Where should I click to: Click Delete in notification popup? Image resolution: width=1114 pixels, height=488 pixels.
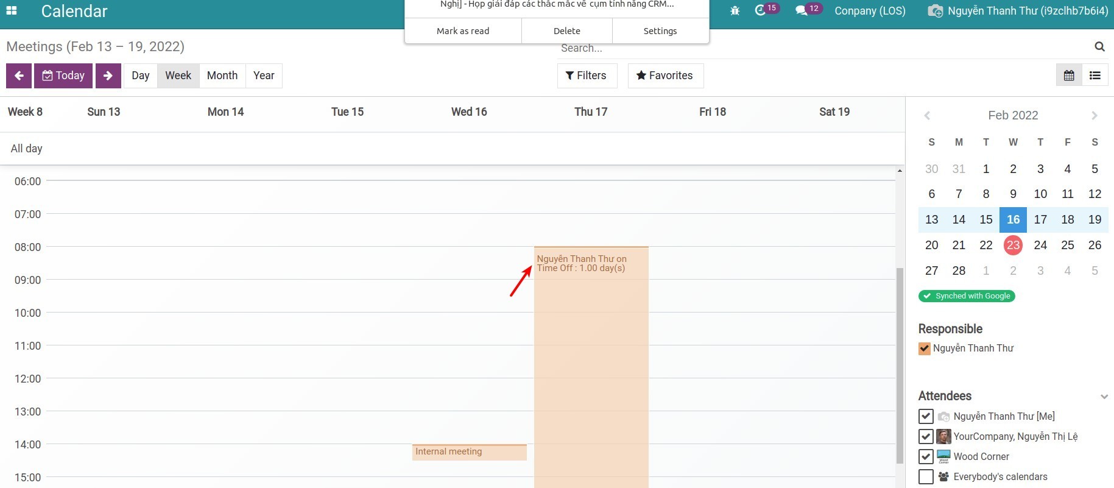pyautogui.click(x=567, y=31)
